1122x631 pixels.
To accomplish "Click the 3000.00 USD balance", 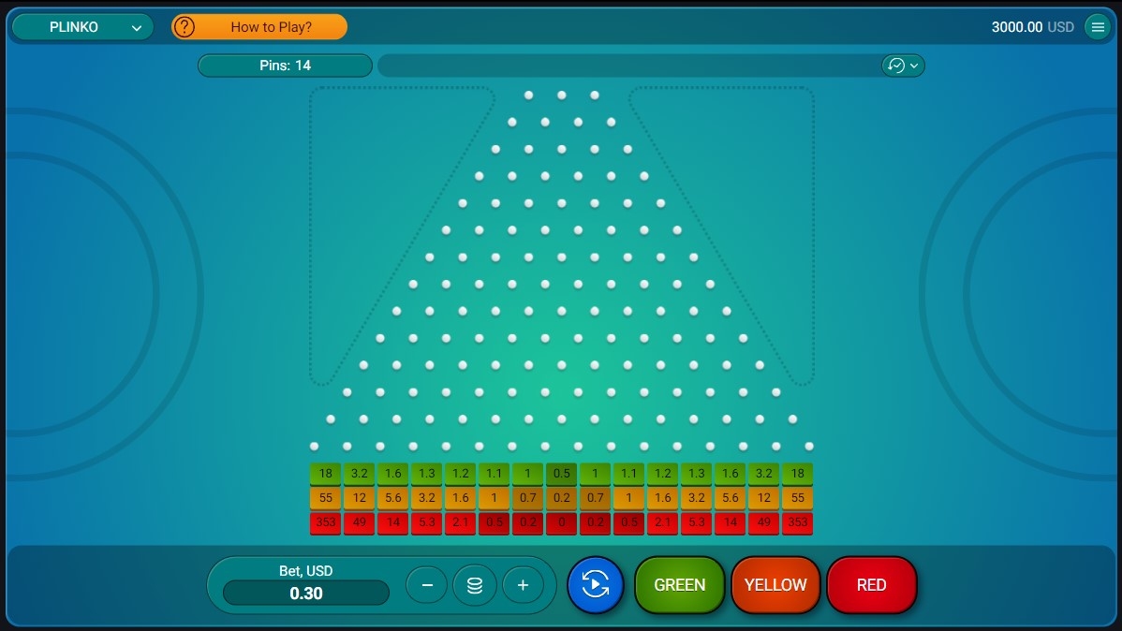I will [1032, 27].
